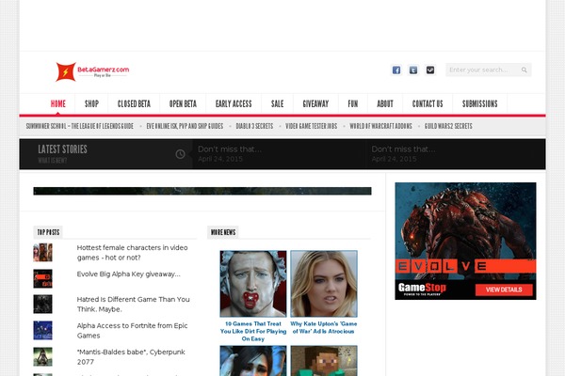Open the Twitter social icon
Image resolution: width=565 pixels, height=376 pixels.
click(413, 70)
